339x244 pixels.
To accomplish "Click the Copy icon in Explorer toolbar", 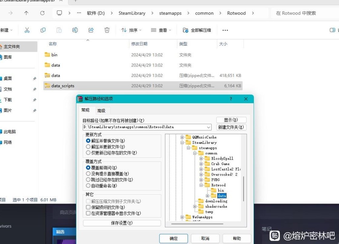I will point(43,30).
